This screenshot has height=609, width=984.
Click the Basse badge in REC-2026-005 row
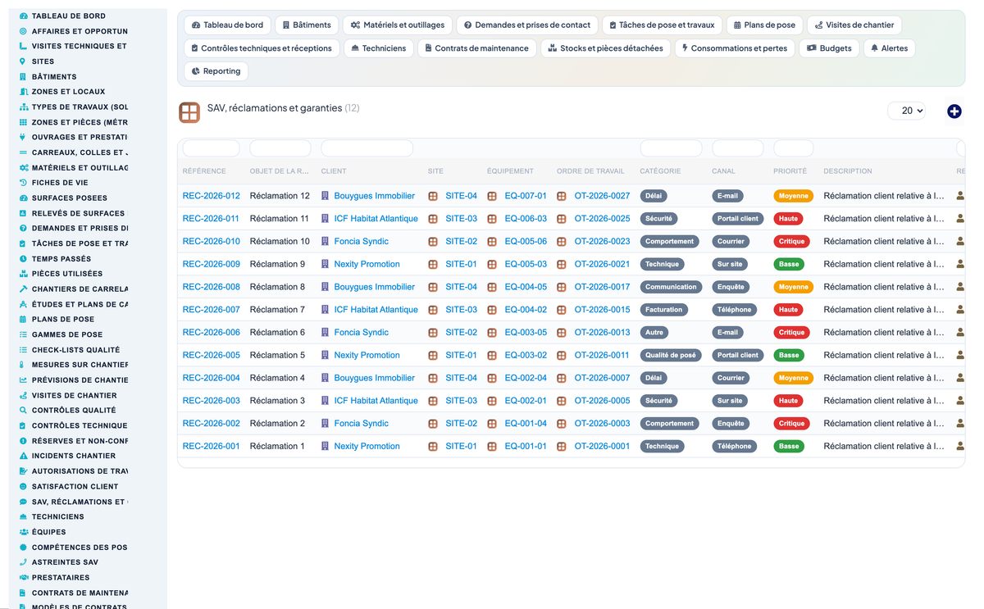pos(789,355)
